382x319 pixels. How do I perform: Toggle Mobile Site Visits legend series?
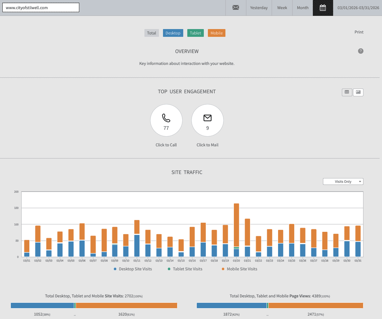240,269
